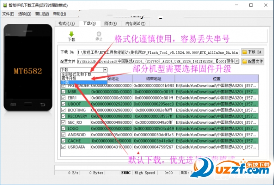Viewport: 274px width, 185px height.
Task: Click the phone image menu key icon
Action: pos(13,105)
